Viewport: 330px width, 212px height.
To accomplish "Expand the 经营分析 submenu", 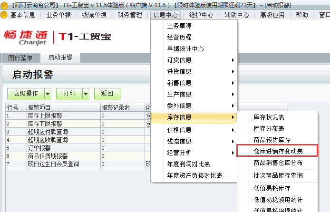I will [x=194, y=153].
